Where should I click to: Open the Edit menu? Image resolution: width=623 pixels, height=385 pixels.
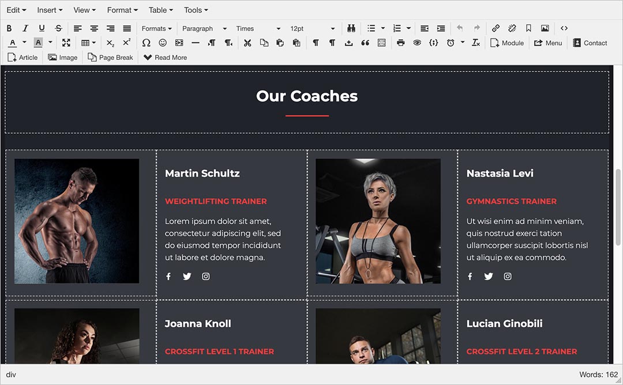16,10
